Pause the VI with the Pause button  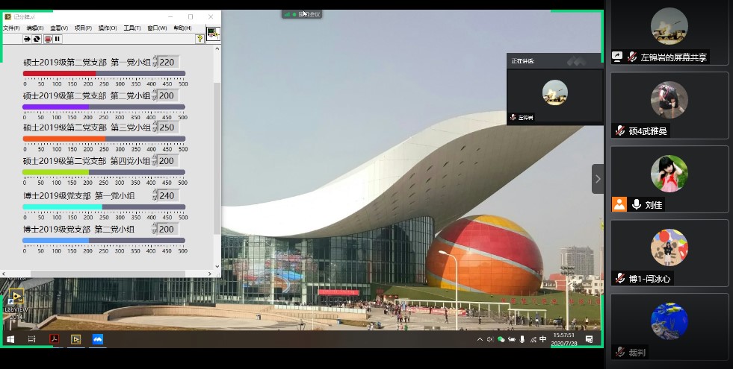point(58,39)
